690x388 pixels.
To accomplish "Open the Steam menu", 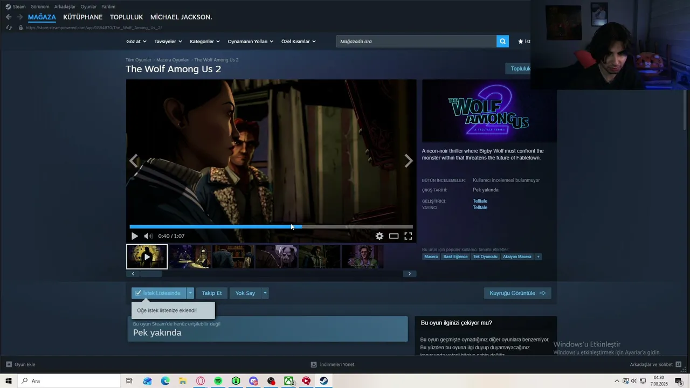I will [16, 6].
